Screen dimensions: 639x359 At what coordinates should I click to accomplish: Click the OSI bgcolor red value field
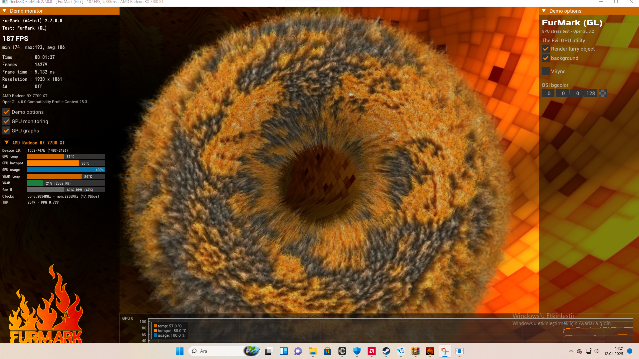pyautogui.click(x=548, y=93)
